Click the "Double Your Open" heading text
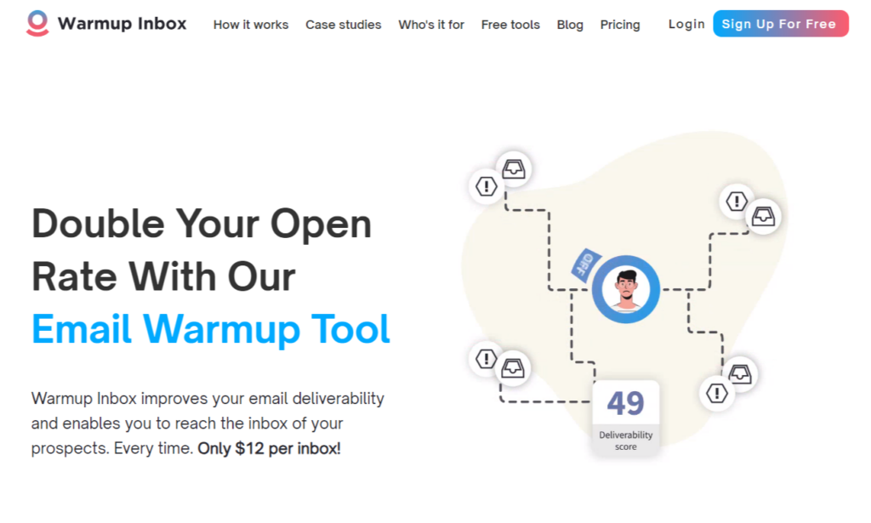The image size is (871, 523). point(201,224)
